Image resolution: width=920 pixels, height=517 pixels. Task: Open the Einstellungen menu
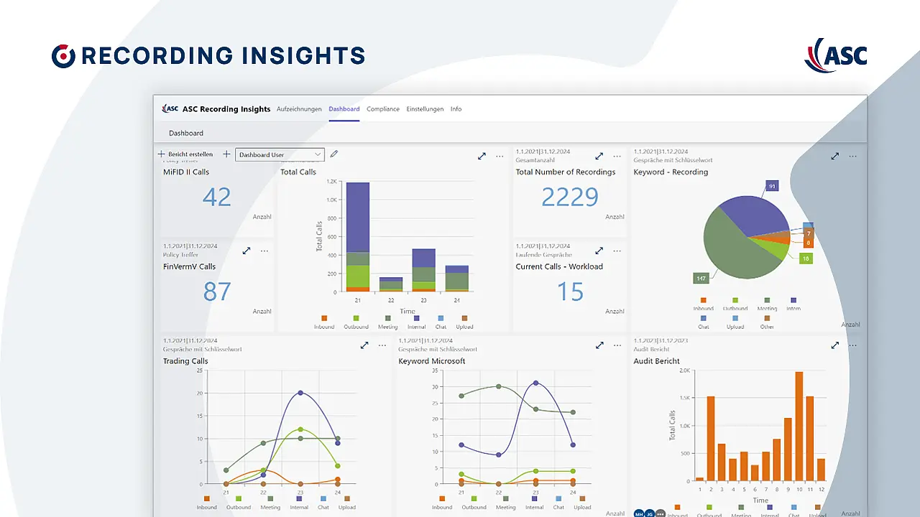(425, 108)
